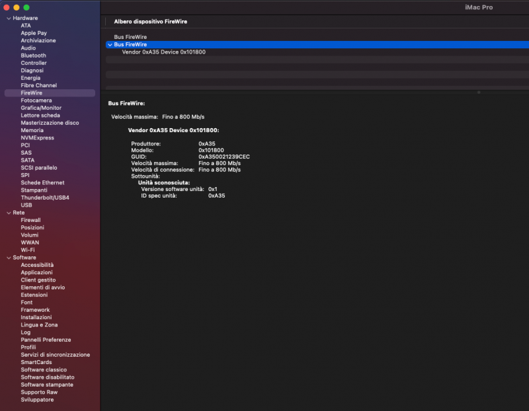Select Wi-Fi under Rete
This screenshot has height=411, width=529.
pos(28,250)
